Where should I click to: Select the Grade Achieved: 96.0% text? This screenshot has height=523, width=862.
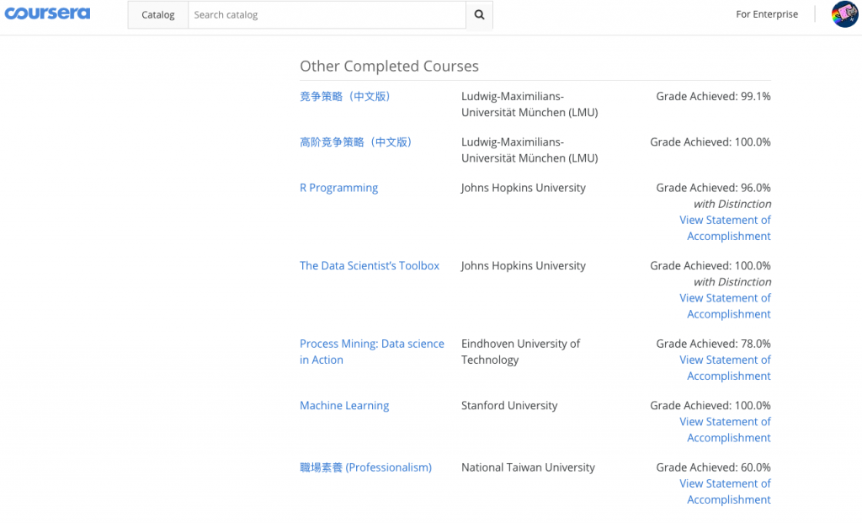(x=714, y=188)
